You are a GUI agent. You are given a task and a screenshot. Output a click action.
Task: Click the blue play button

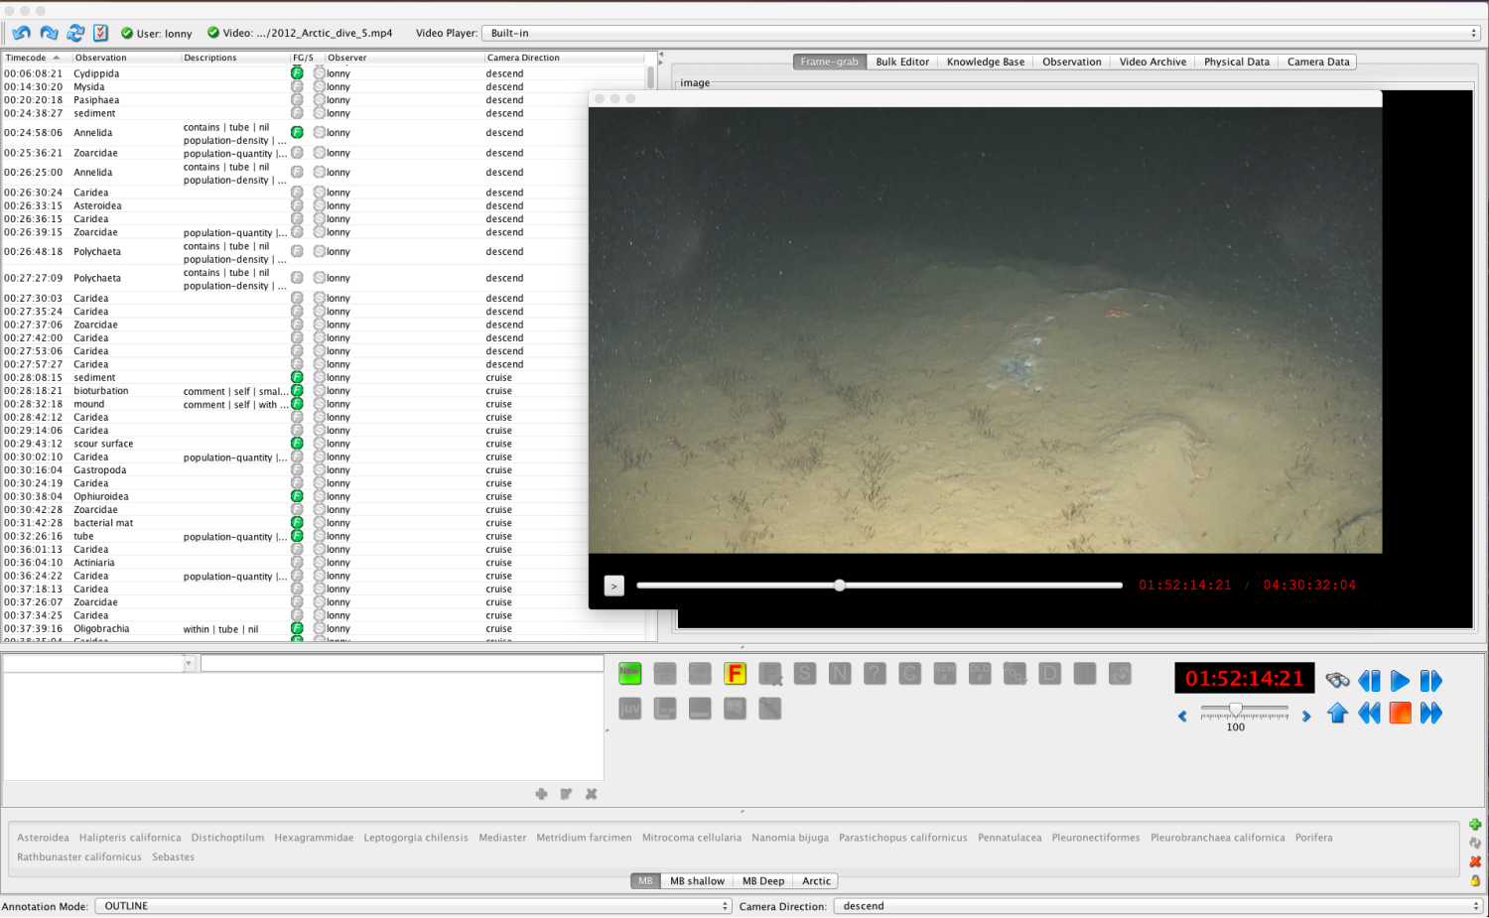(x=1400, y=681)
